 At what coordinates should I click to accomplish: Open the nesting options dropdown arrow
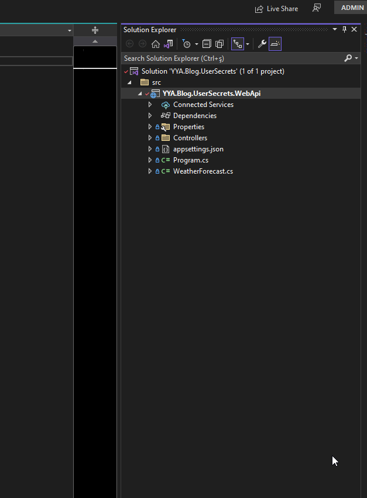[x=248, y=44]
